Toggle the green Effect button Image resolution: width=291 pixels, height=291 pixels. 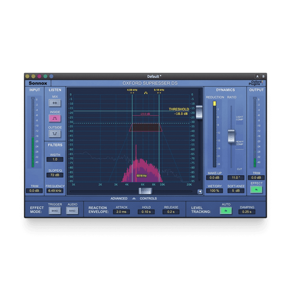pos(256,190)
